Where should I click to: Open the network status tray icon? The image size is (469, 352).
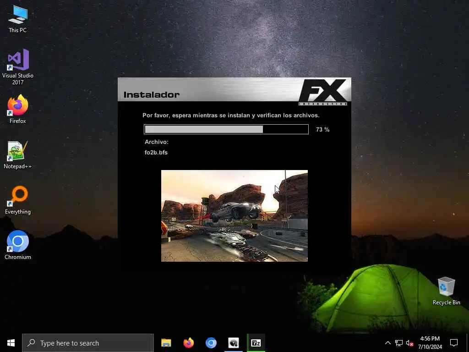click(x=399, y=343)
